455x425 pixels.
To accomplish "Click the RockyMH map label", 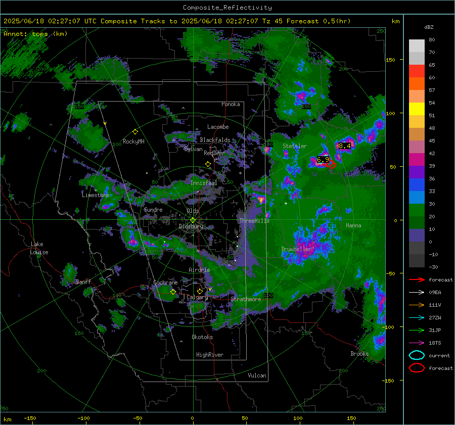I will [x=133, y=141].
